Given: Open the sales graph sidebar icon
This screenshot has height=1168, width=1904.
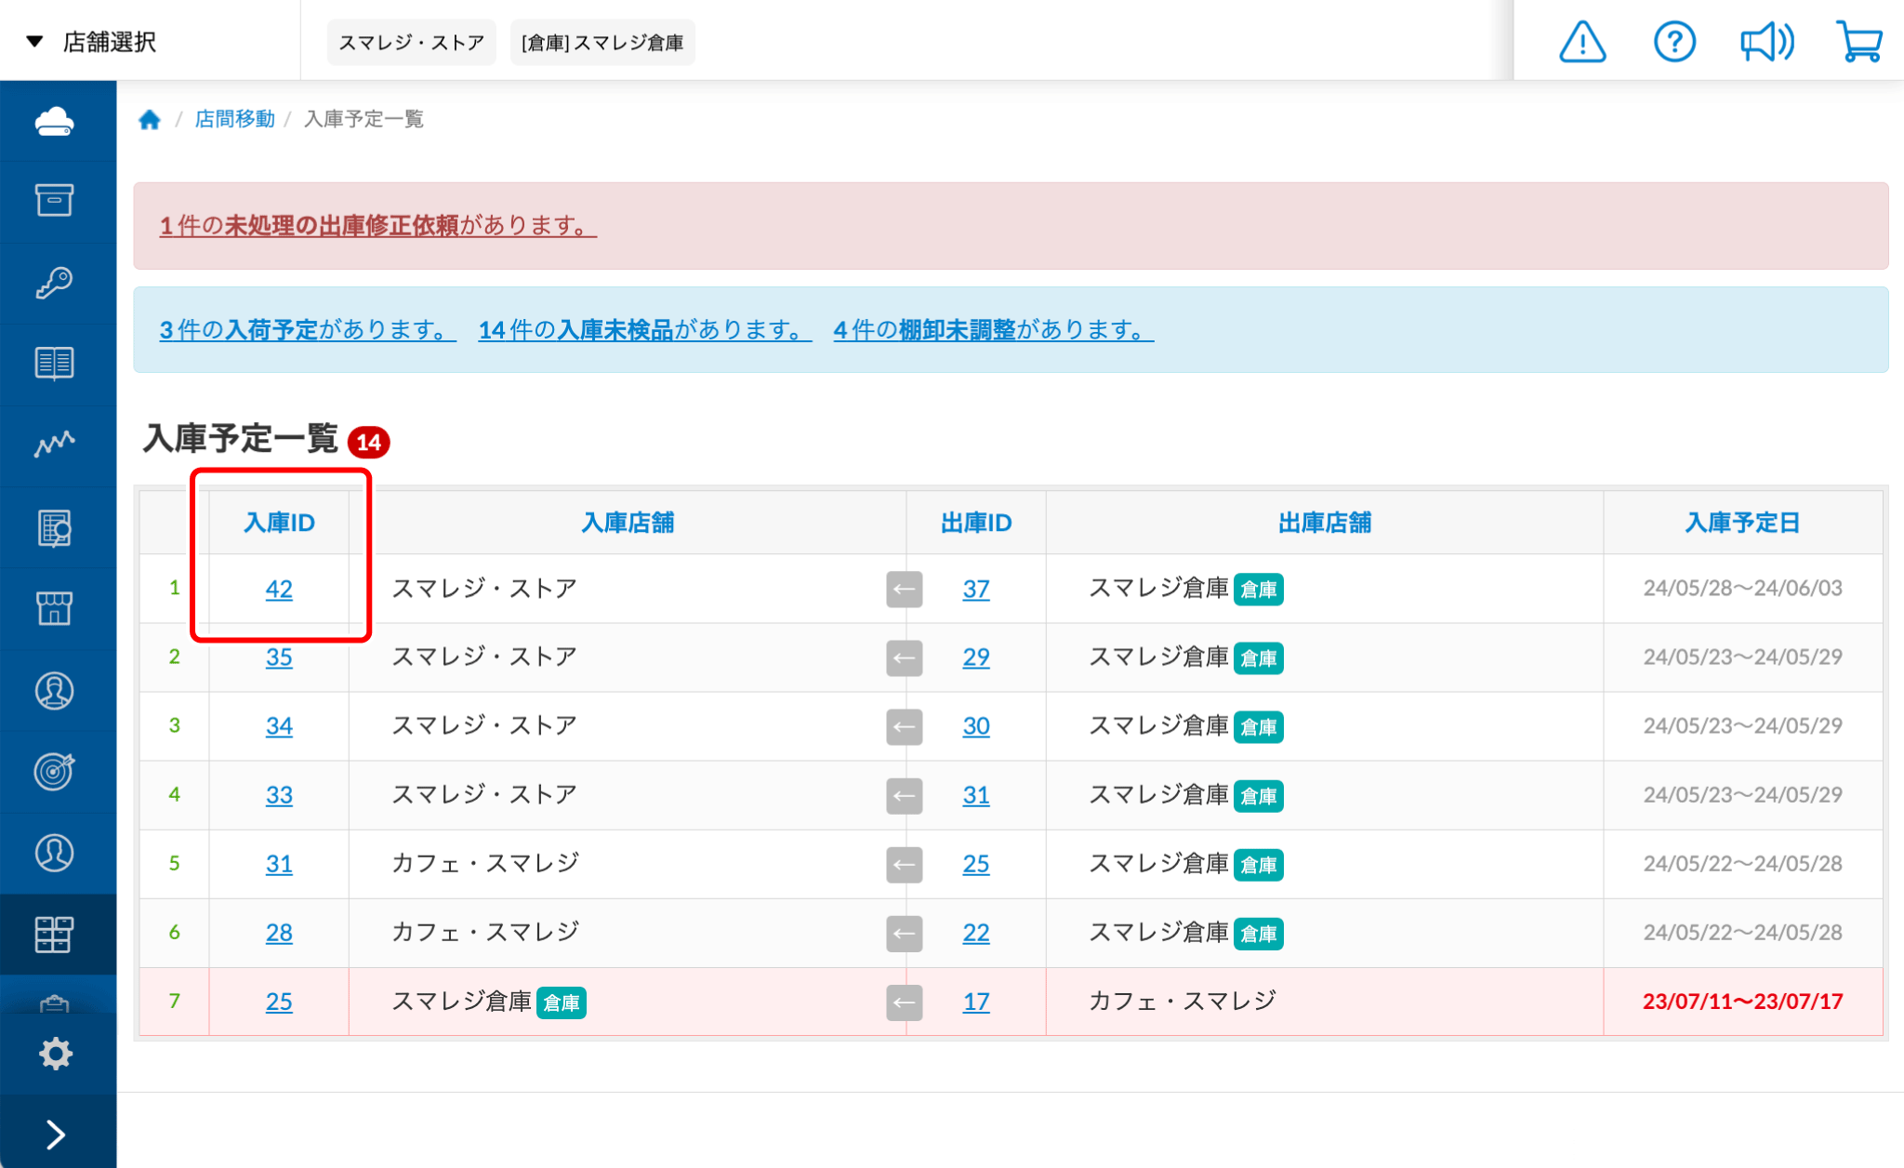Looking at the screenshot, I should (55, 445).
